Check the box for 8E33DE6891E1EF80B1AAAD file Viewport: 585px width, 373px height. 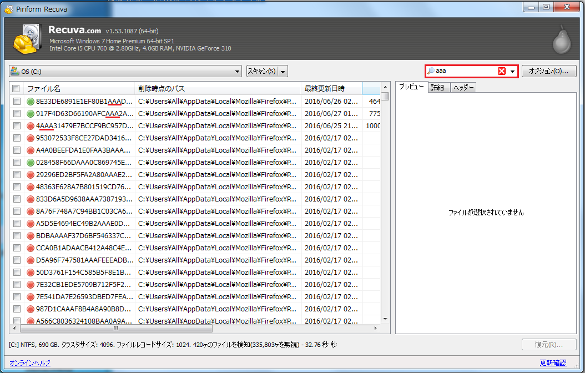coord(17,102)
